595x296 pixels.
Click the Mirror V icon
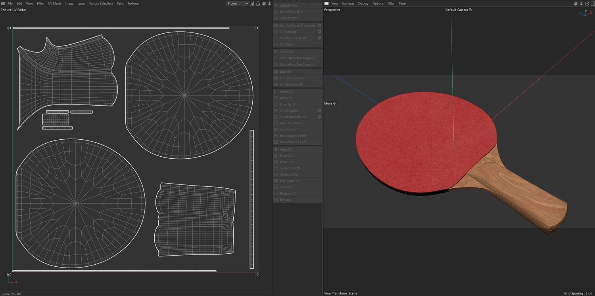(276, 98)
